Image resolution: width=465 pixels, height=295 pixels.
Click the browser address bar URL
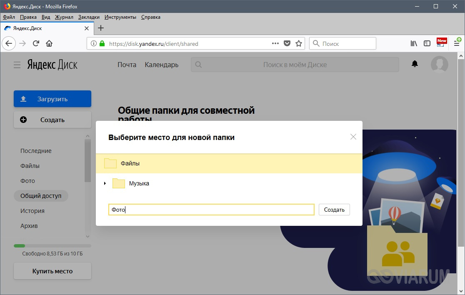click(154, 44)
